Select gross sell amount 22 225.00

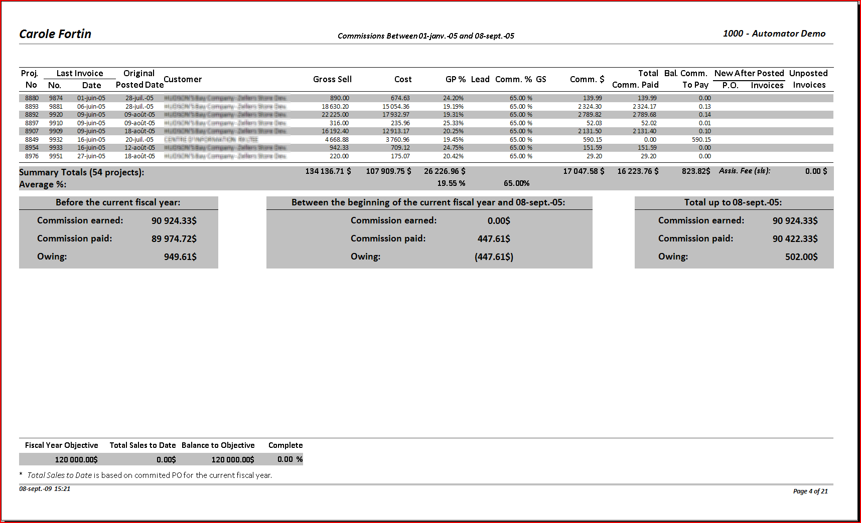(x=335, y=115)
